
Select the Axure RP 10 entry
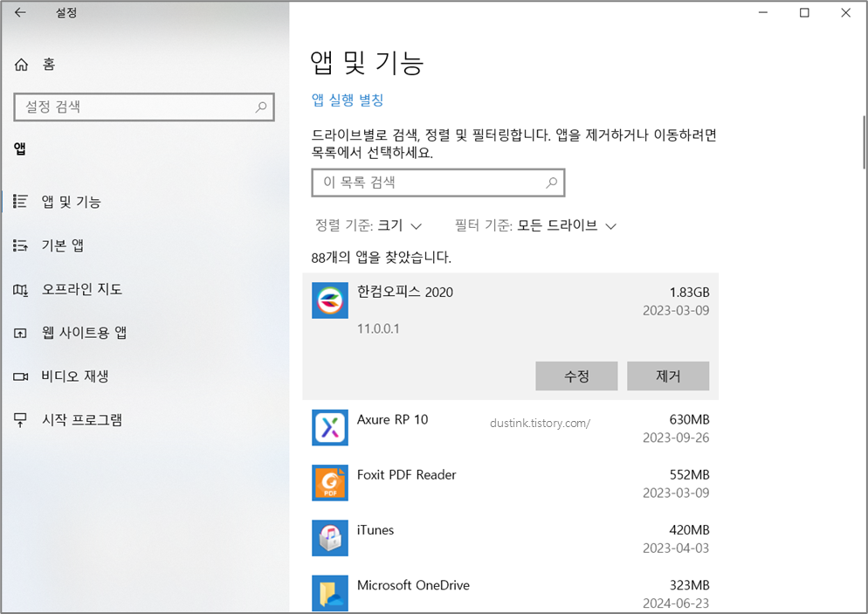click(x=510, y=427)
